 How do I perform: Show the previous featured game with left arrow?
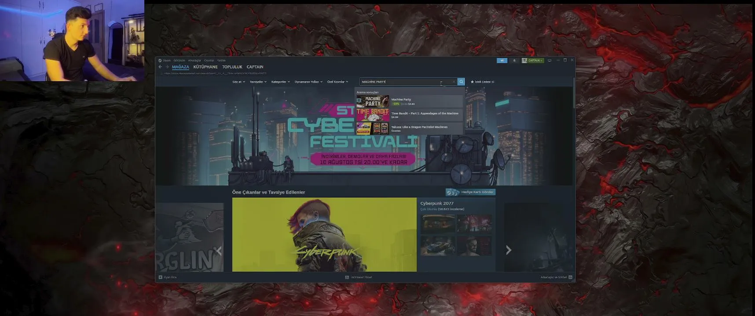tap(219, 251)
